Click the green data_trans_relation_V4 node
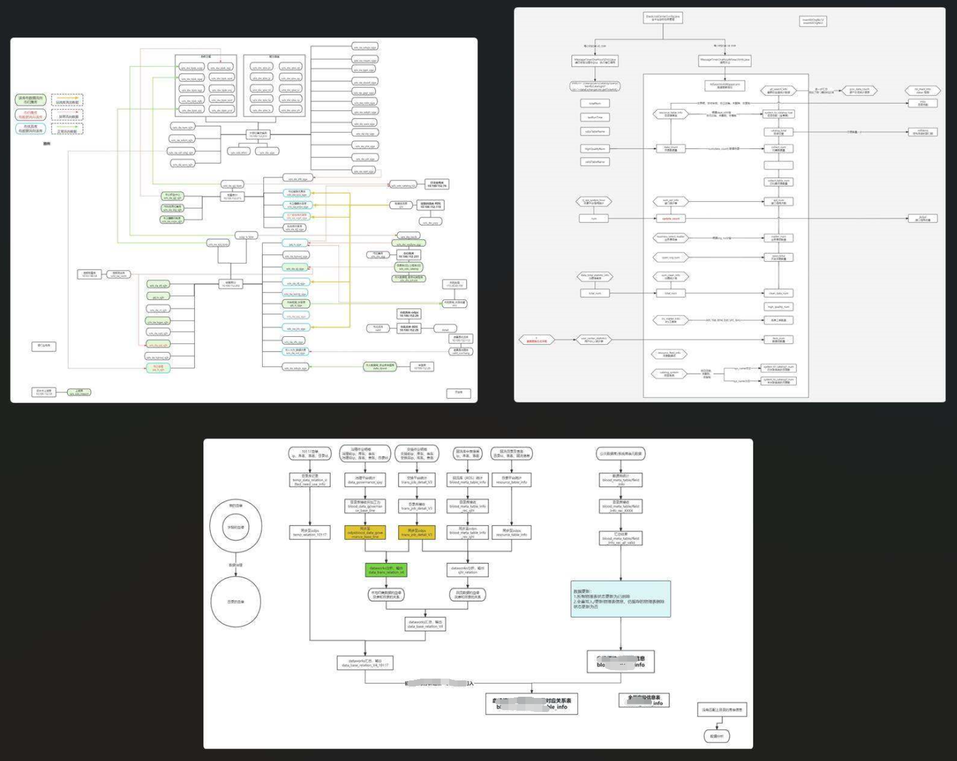 tap(386, 570)
